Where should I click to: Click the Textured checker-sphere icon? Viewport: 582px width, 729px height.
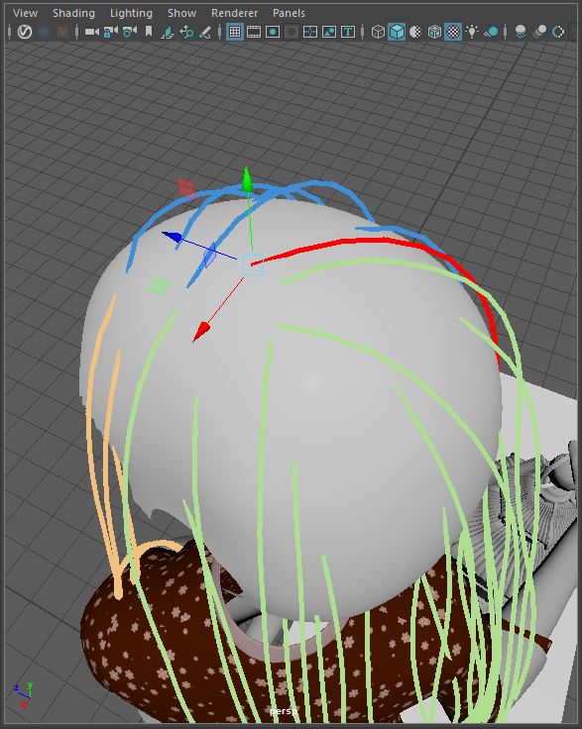[453, 32]
